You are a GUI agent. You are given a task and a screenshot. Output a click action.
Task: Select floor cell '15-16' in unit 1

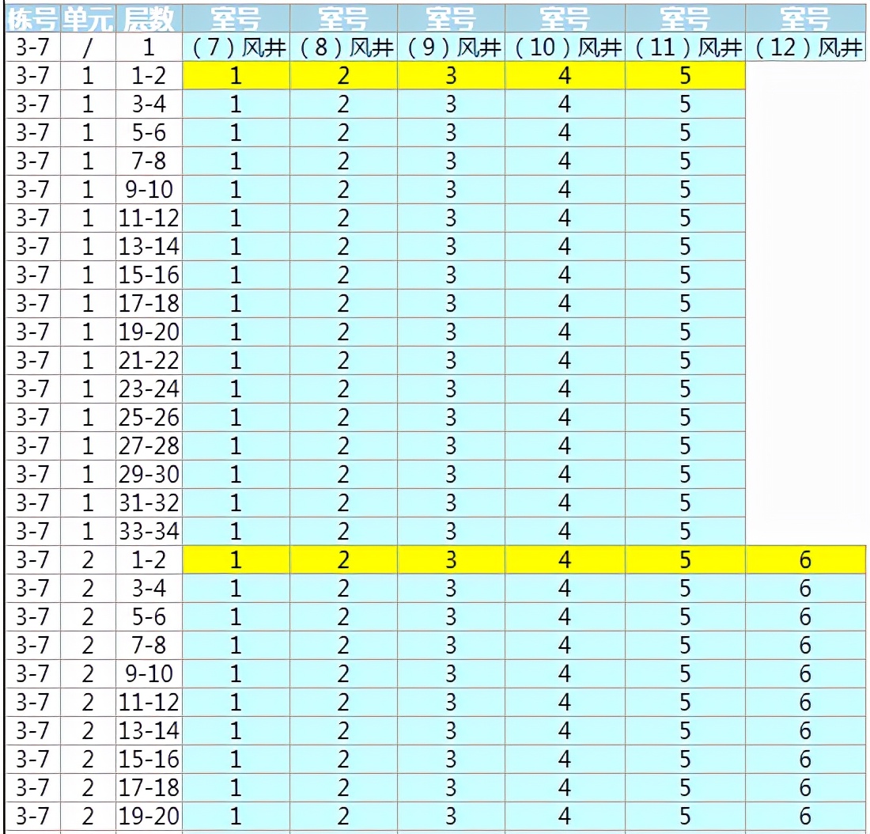pos(149,275)
